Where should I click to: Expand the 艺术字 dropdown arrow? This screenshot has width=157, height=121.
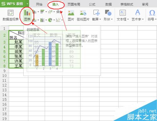pyautogui.click(x=143, y=19)
